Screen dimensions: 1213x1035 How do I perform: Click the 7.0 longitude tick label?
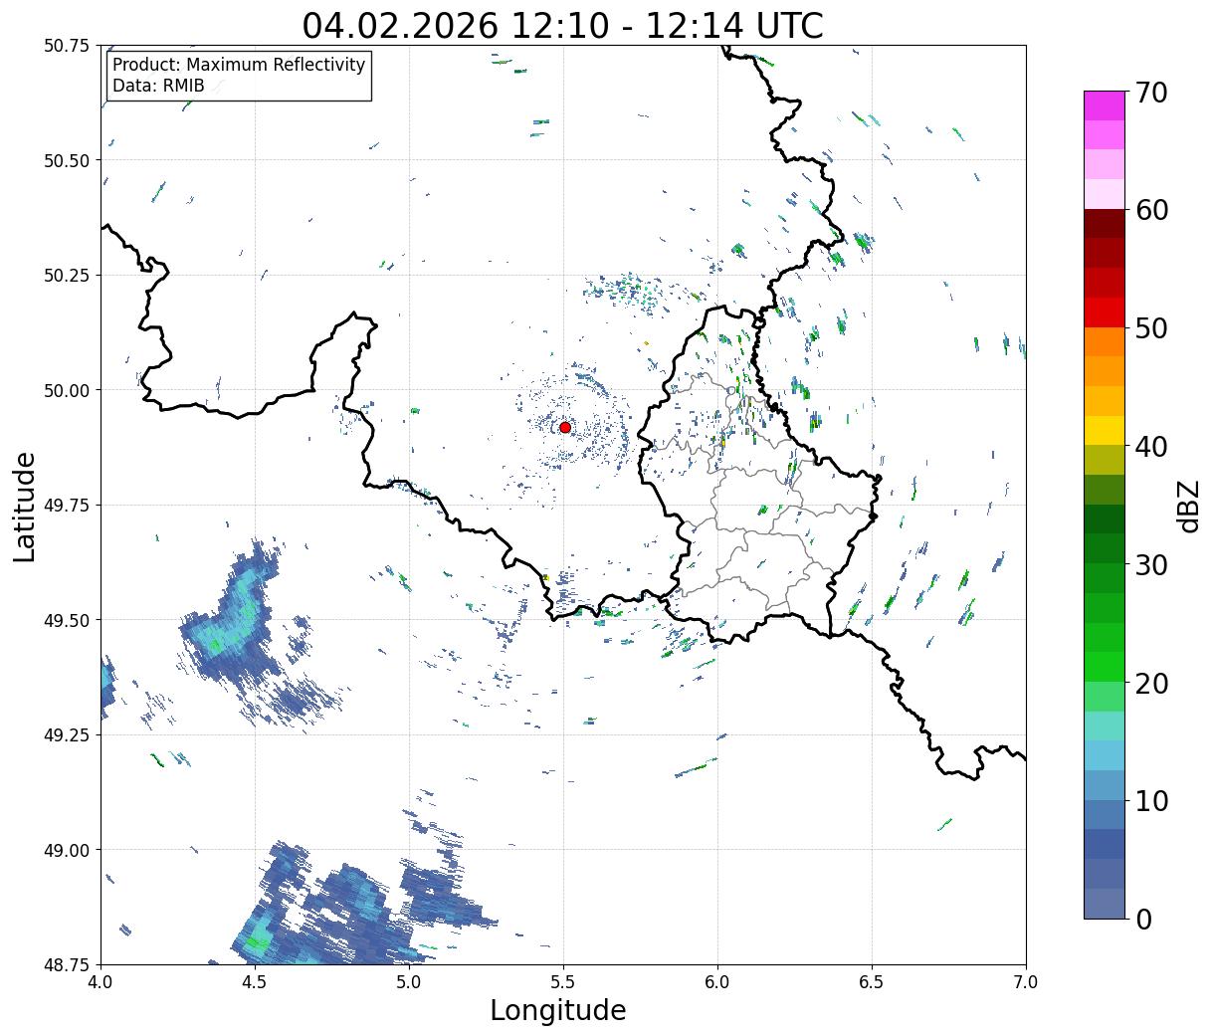click(x=1026, y=982)
